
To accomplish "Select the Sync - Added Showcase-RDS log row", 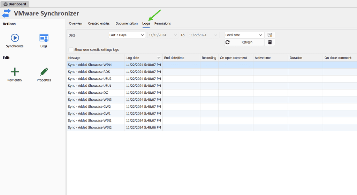I will pyautogui.click(x=89, y=72).
